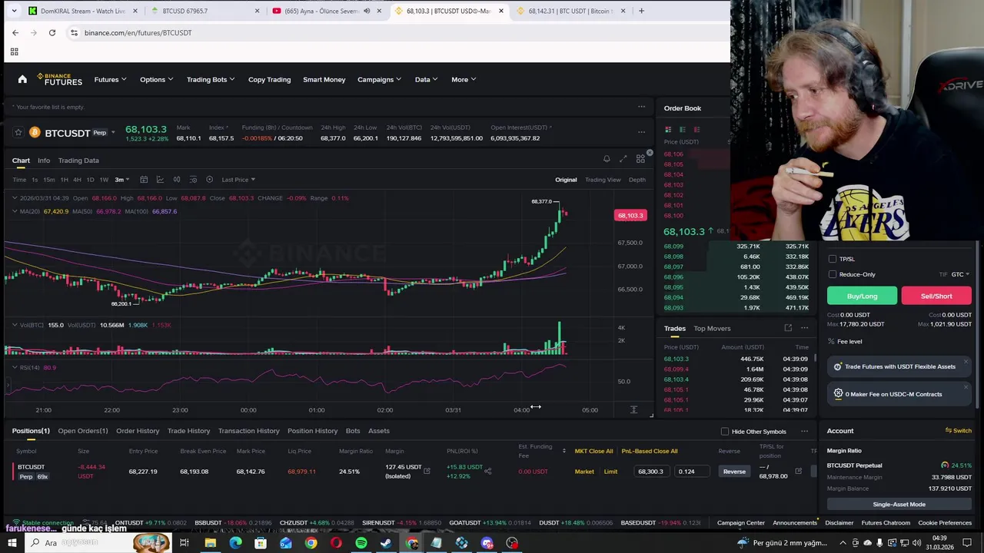
Task: Go back in the browser
Action: point(15,32)
